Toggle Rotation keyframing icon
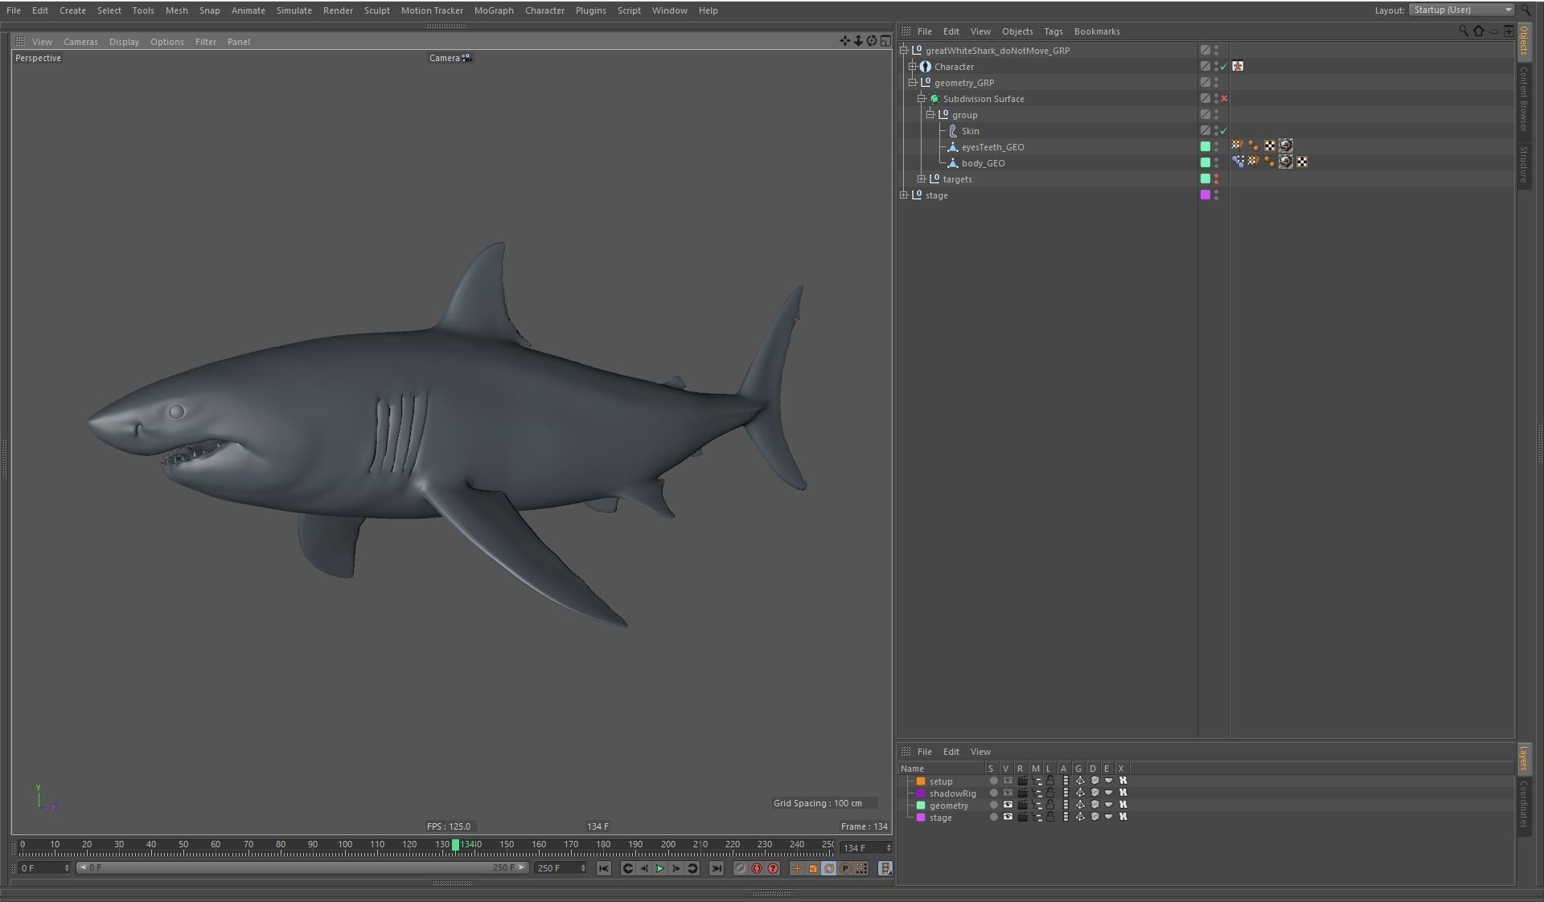This screenshot has width=1544, height=902. pyautogui.click(x=829, y=868)
